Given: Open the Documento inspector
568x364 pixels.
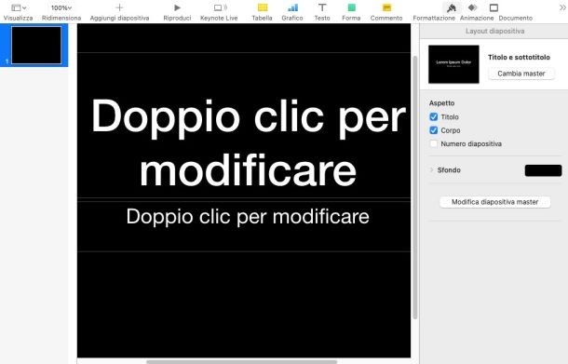Looking at the screenshot, I should coord(494,7).
